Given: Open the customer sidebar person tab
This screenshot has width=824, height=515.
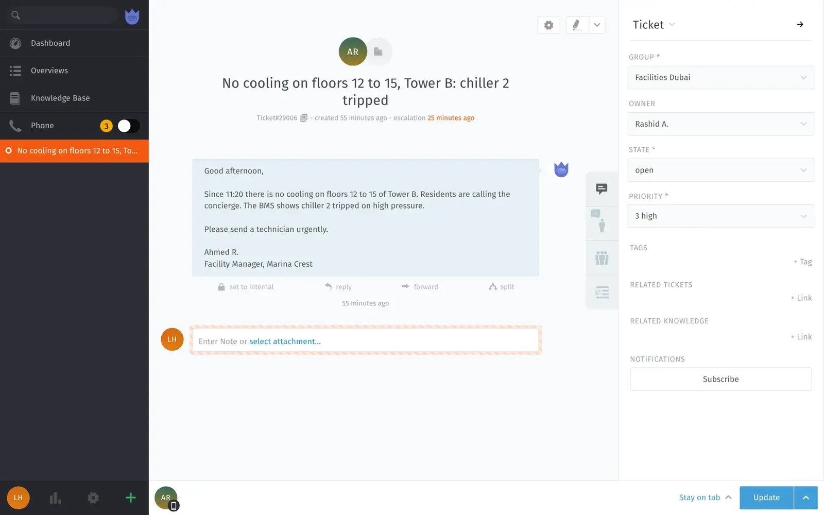Looking at the screenshot, I should tap(602, 223).
